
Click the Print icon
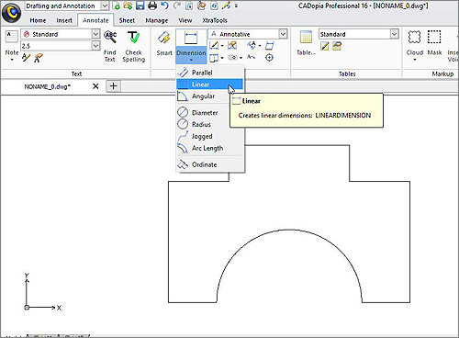(152, 6)
